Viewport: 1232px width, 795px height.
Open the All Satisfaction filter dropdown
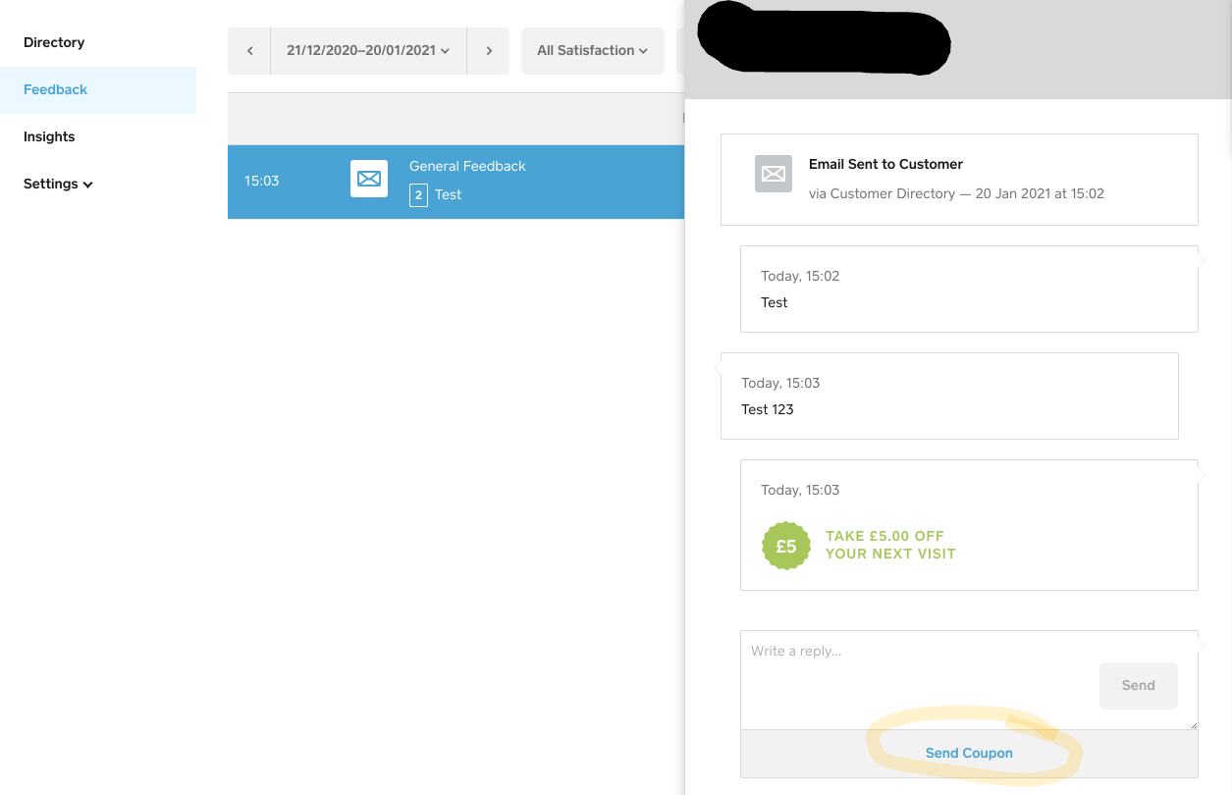point(592,51)
